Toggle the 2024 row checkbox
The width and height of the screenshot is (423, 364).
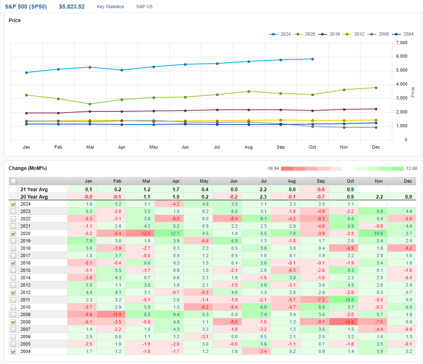coord(13,204)
